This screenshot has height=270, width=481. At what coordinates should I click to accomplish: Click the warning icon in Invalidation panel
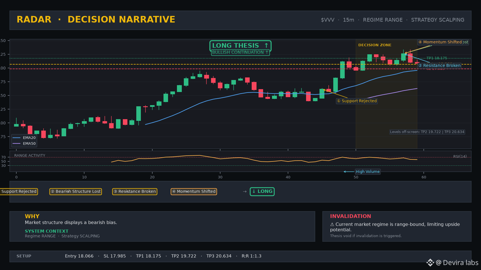332,225
